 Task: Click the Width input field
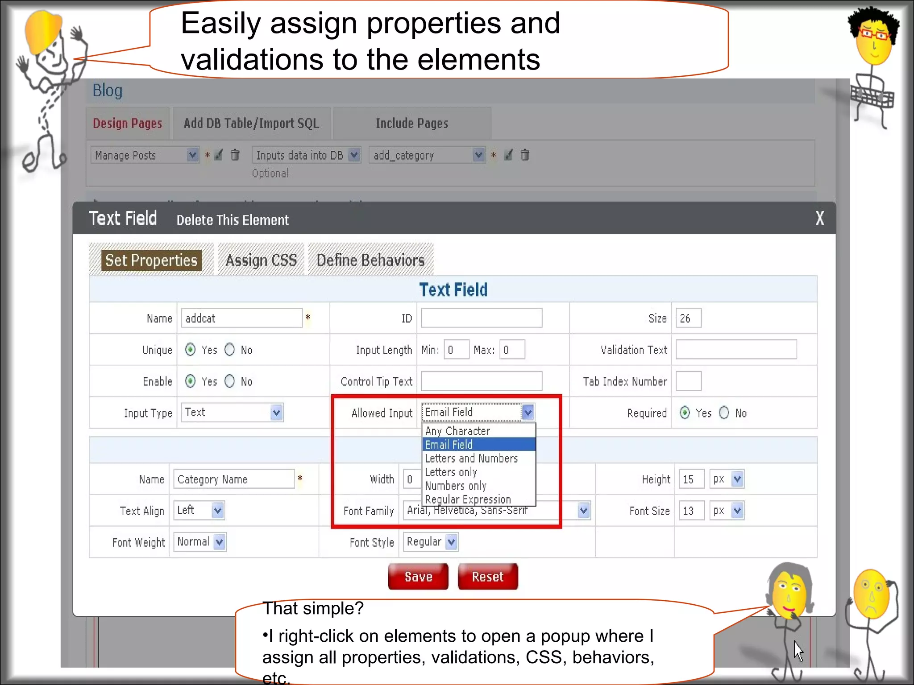[x=412, y=479]
